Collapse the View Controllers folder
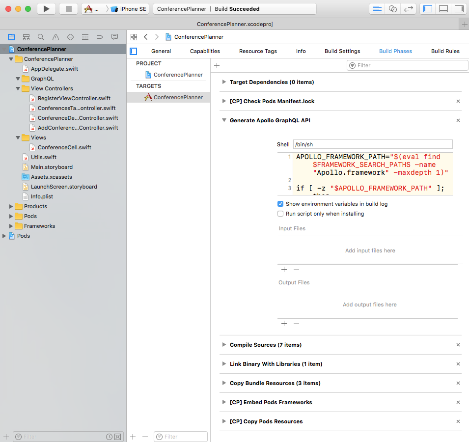The height and width of the screenshot is (442, 469). 18,88
